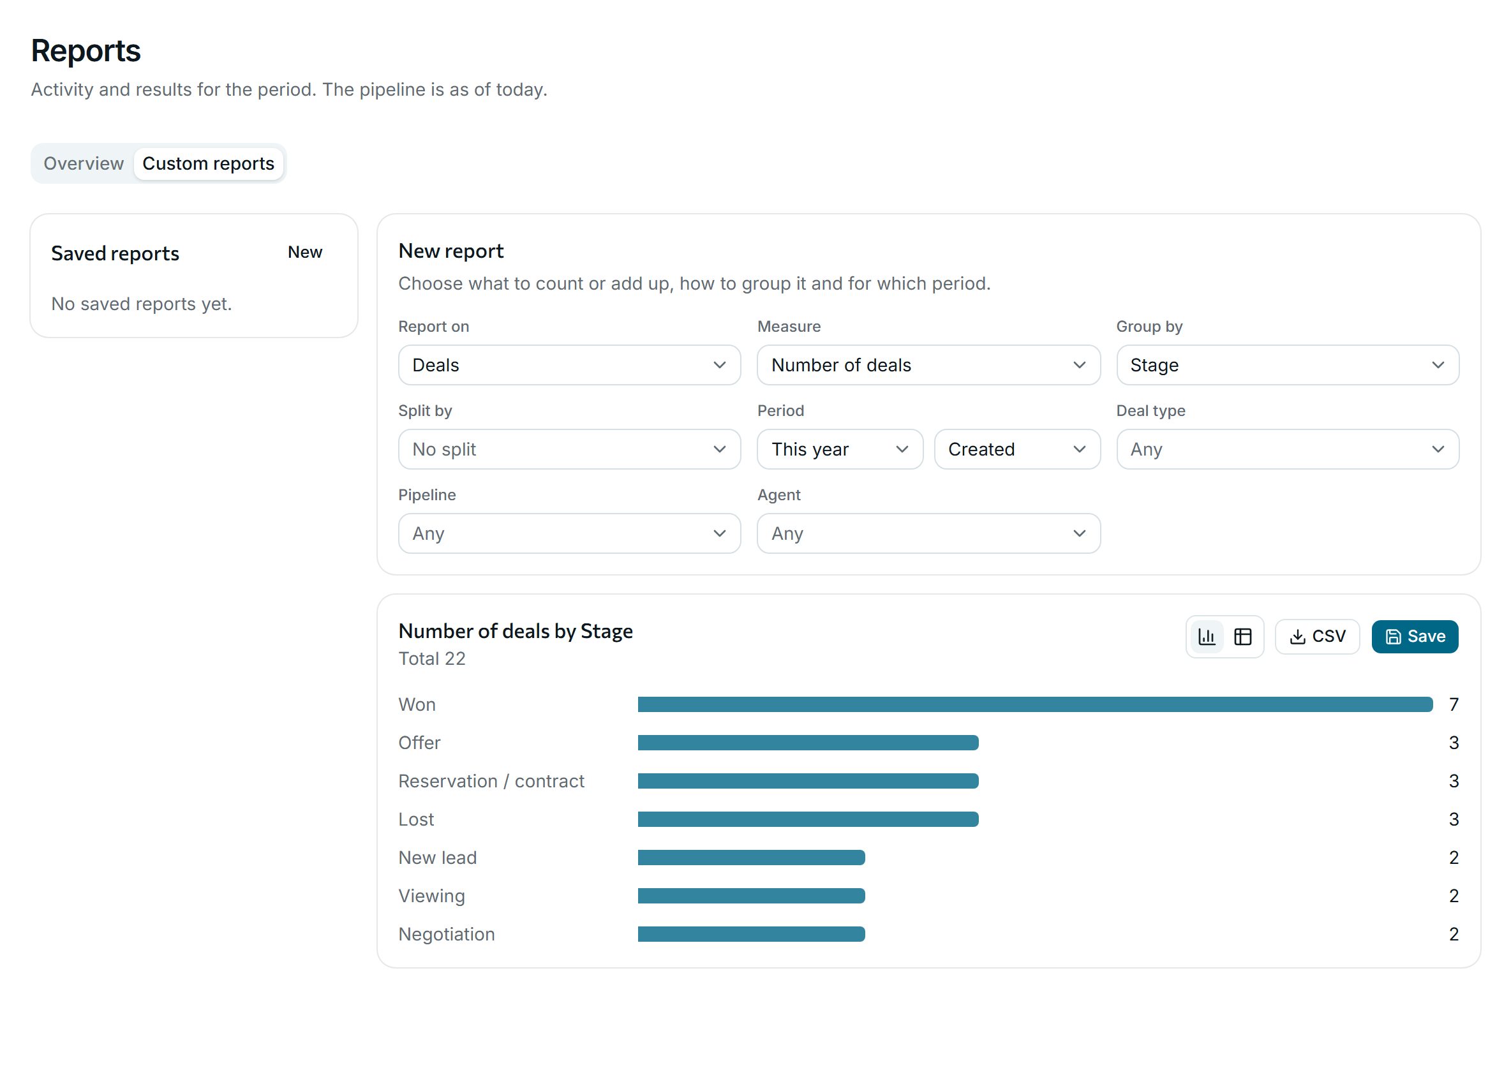
Task: Click the 'Number of deals by Stage' heading
Action: pos(516,630)
